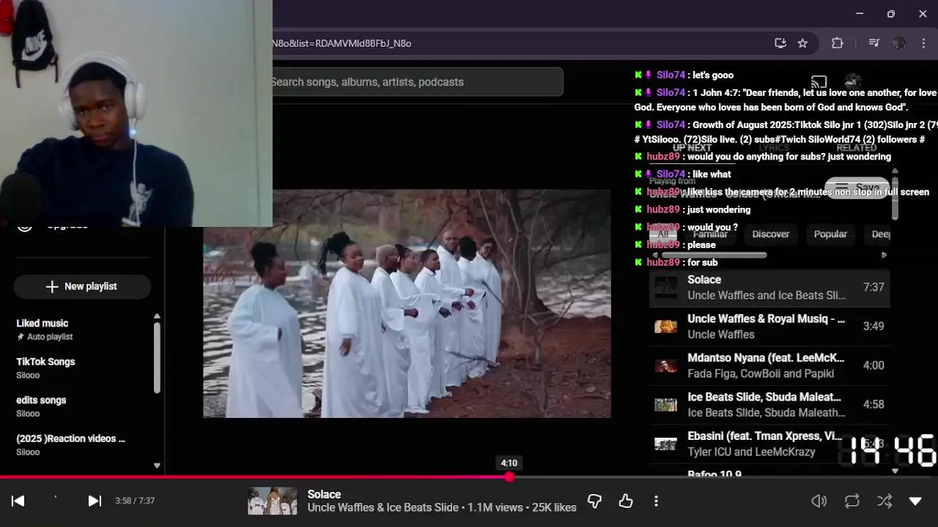This screenshot has width=938, height=527.
Task: Open Uncle Waffles & Ice Beats Slide artist link
Action: pos(383,507)
